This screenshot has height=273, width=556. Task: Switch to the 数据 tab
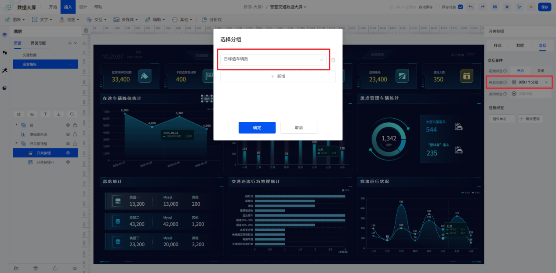520,45
